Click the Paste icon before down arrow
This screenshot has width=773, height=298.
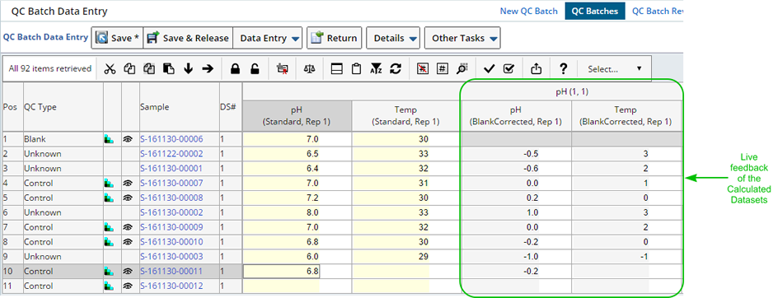pos(168,69)
